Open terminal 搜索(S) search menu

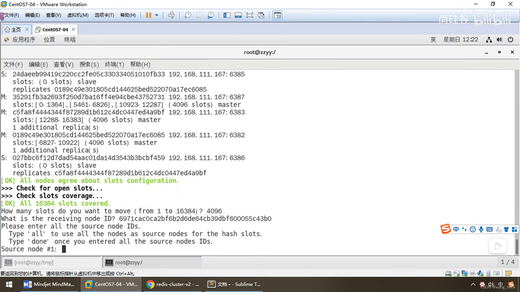89,64
